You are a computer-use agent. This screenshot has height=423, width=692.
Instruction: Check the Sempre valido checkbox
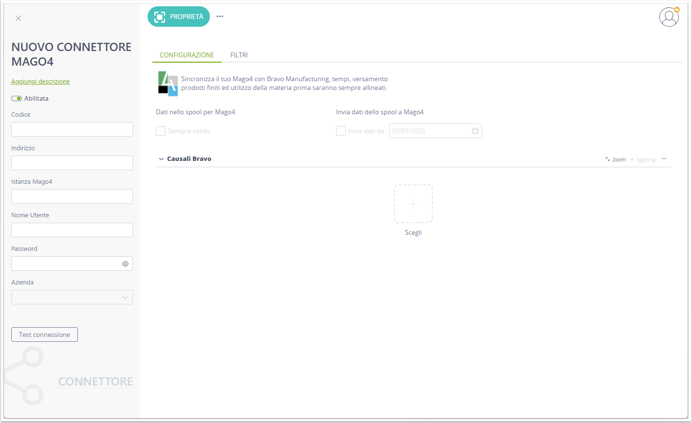point(161,131)
